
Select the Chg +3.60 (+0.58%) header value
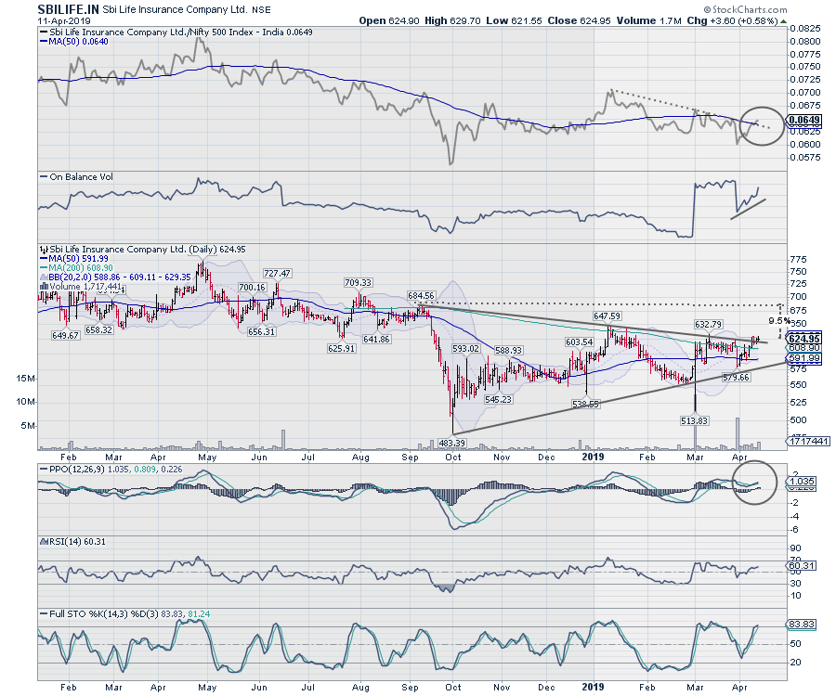tap(732, 20)
